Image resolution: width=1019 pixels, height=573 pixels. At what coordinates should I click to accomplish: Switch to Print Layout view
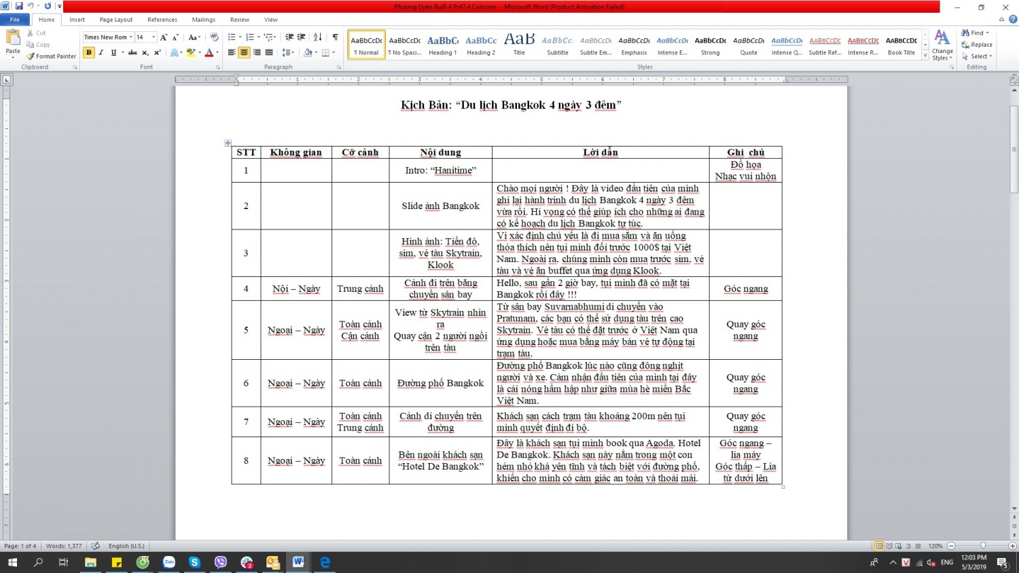(879, 546)
